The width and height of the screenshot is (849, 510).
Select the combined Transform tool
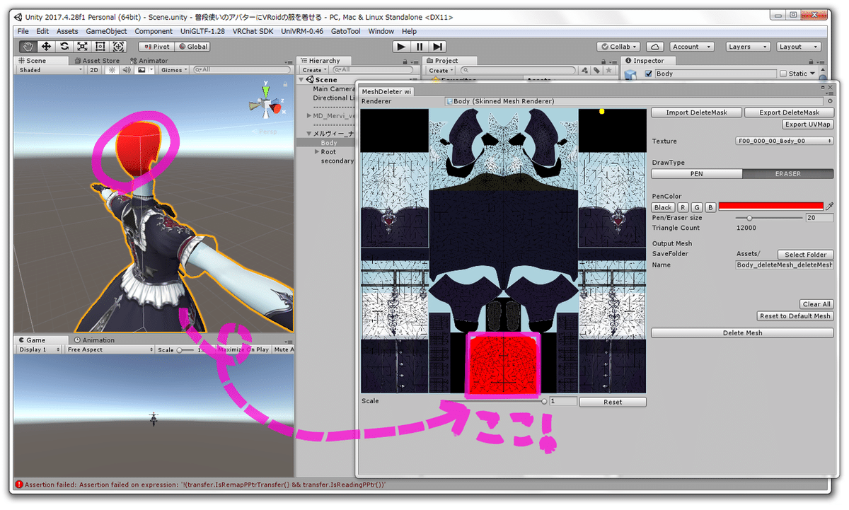[x=118, y=47]
